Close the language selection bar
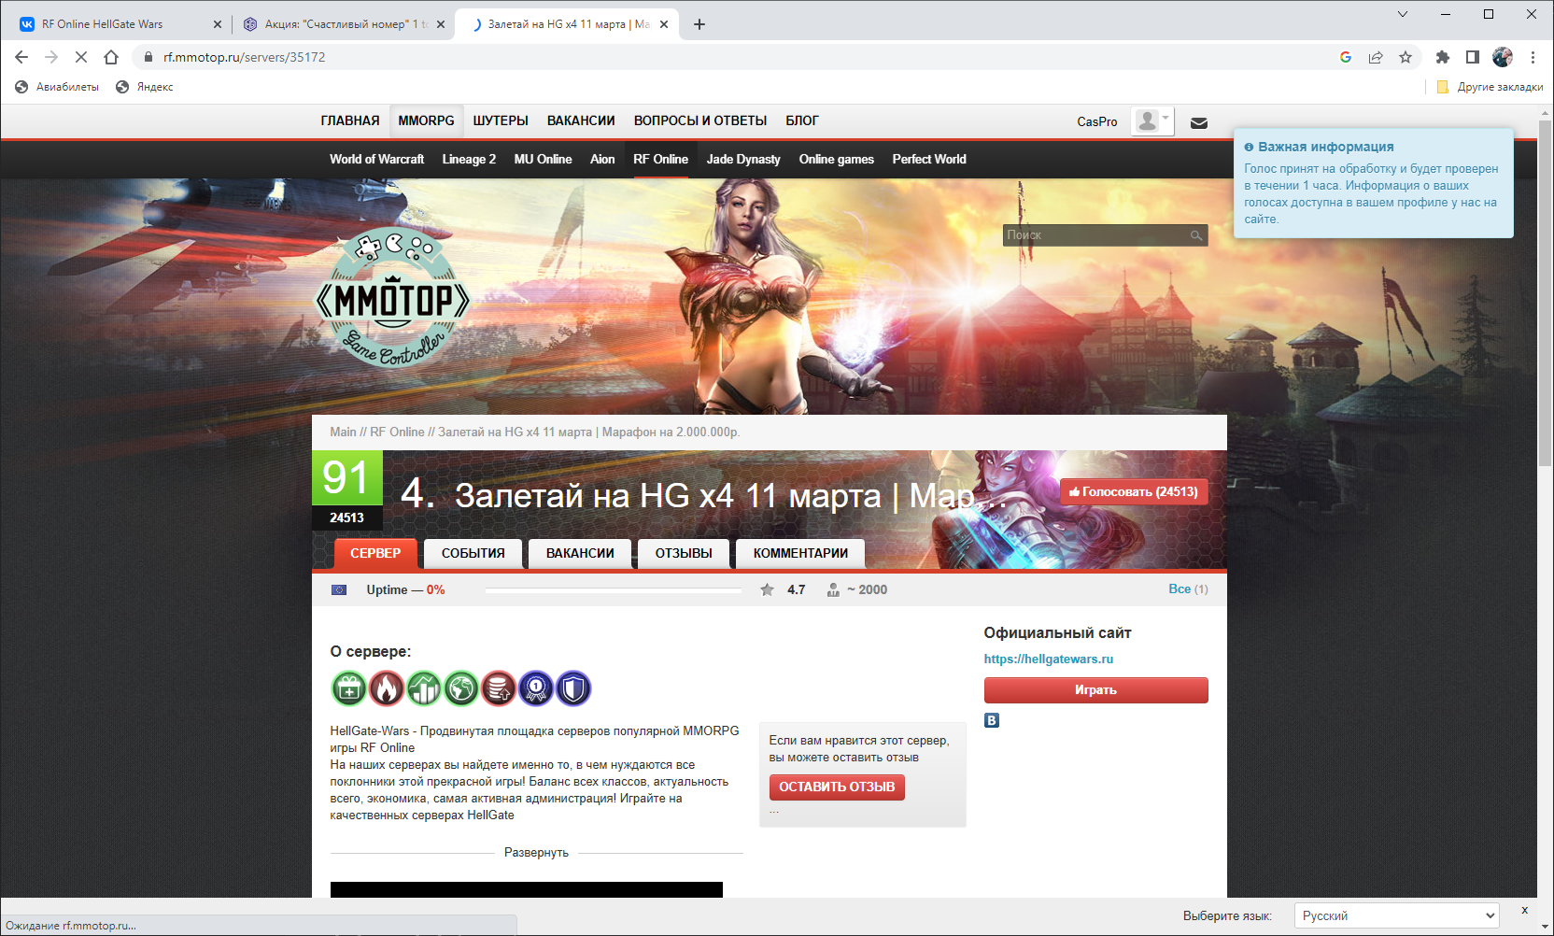 pyautogui.click(x=1524, y=910)
